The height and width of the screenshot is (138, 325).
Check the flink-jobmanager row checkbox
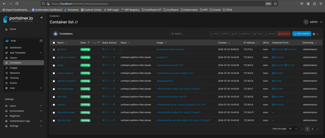[x=54, y=89]
